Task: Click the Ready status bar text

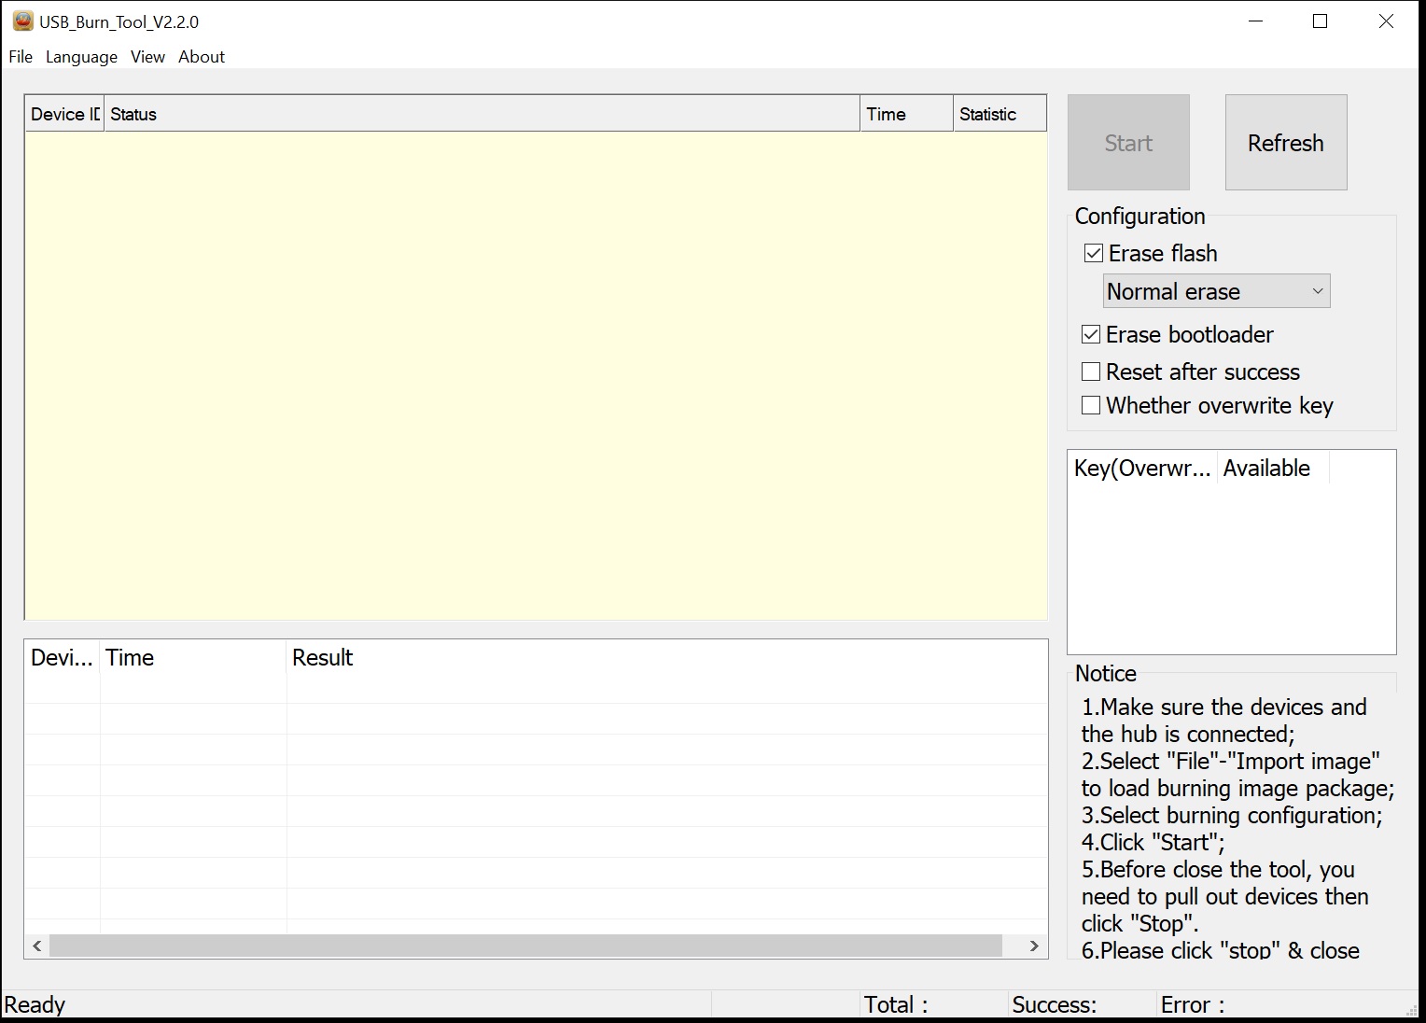Action: point(35,1005)
